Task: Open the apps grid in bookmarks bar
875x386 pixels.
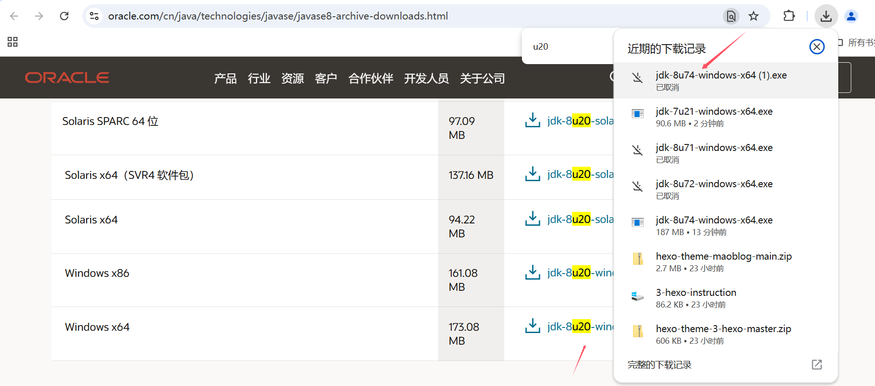Action: coord(13,42)
